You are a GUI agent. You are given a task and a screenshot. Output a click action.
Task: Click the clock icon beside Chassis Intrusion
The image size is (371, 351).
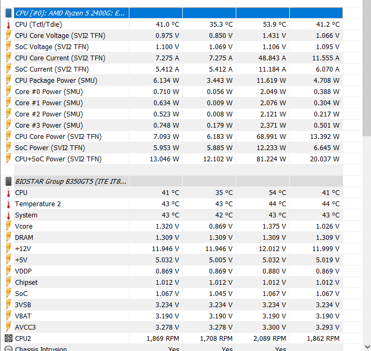tap(8, 349)
